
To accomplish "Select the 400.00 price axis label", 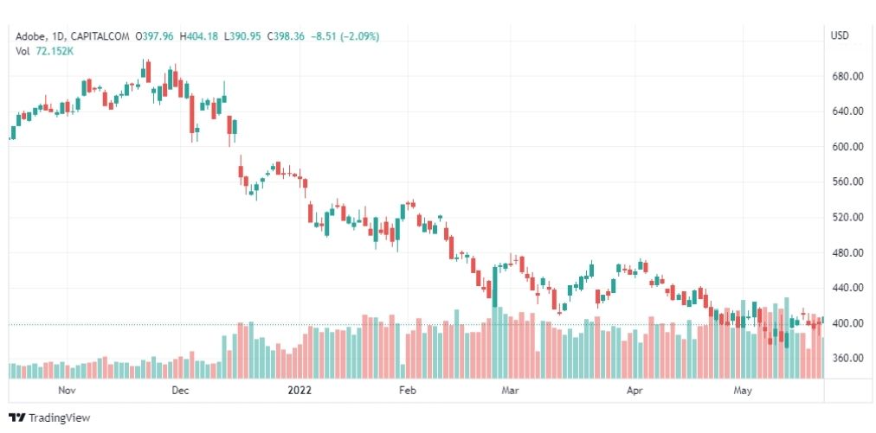I will 846,323.
